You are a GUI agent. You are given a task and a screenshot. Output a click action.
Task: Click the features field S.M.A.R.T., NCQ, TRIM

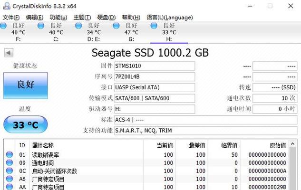click(206, 131)
